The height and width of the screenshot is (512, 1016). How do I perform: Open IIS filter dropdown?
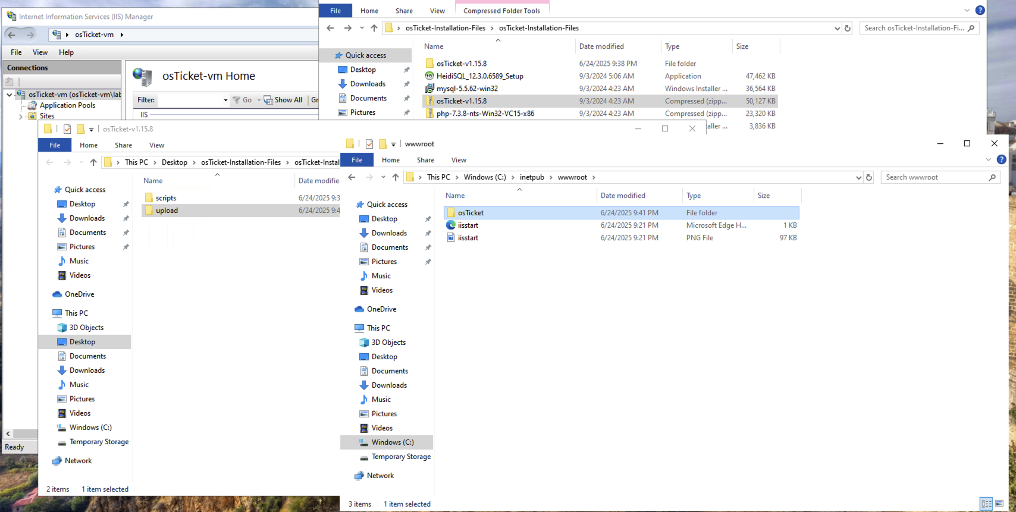pyautogui.click(x=225, y=100)
